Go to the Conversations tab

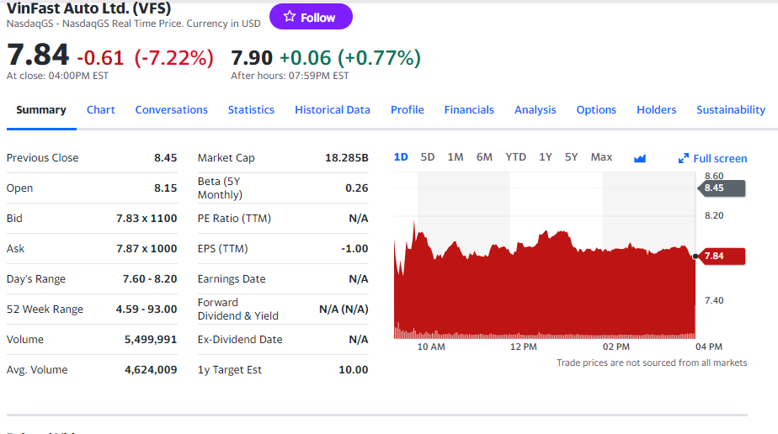click(x=171, y=110)
